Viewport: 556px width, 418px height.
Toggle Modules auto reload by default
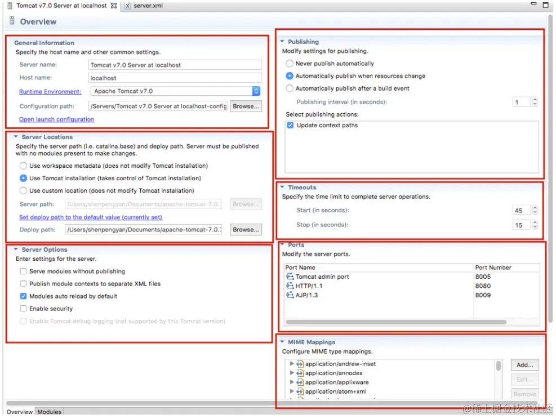coord(23,296)
